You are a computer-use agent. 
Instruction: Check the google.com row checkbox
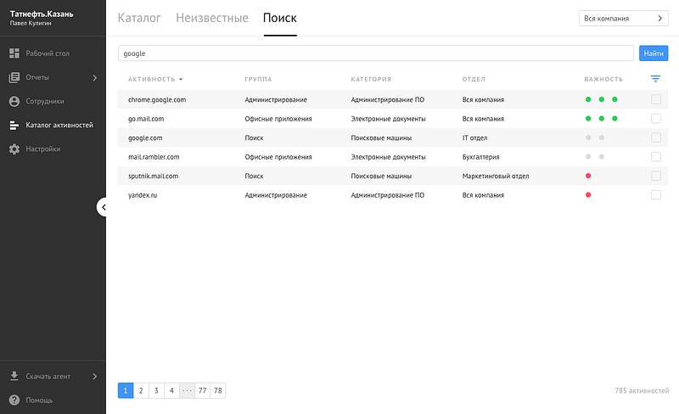coord(656,137)
